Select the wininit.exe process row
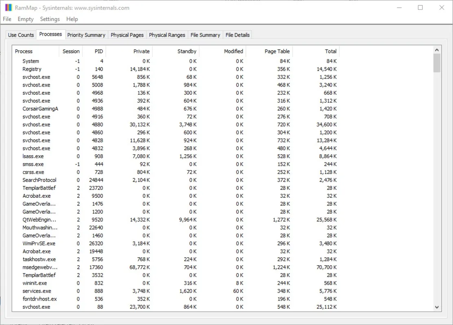 coord(176,283)
